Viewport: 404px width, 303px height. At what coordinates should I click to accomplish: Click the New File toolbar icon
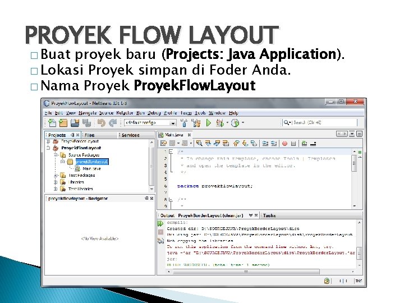click(x=52, y=123)
